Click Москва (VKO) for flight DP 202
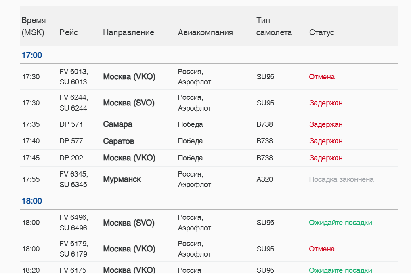 [129, 158]
